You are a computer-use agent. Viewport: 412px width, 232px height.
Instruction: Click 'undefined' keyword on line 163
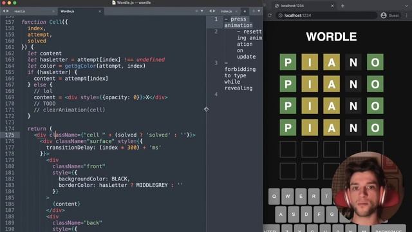pyautogui.click(x=151, y=60)
